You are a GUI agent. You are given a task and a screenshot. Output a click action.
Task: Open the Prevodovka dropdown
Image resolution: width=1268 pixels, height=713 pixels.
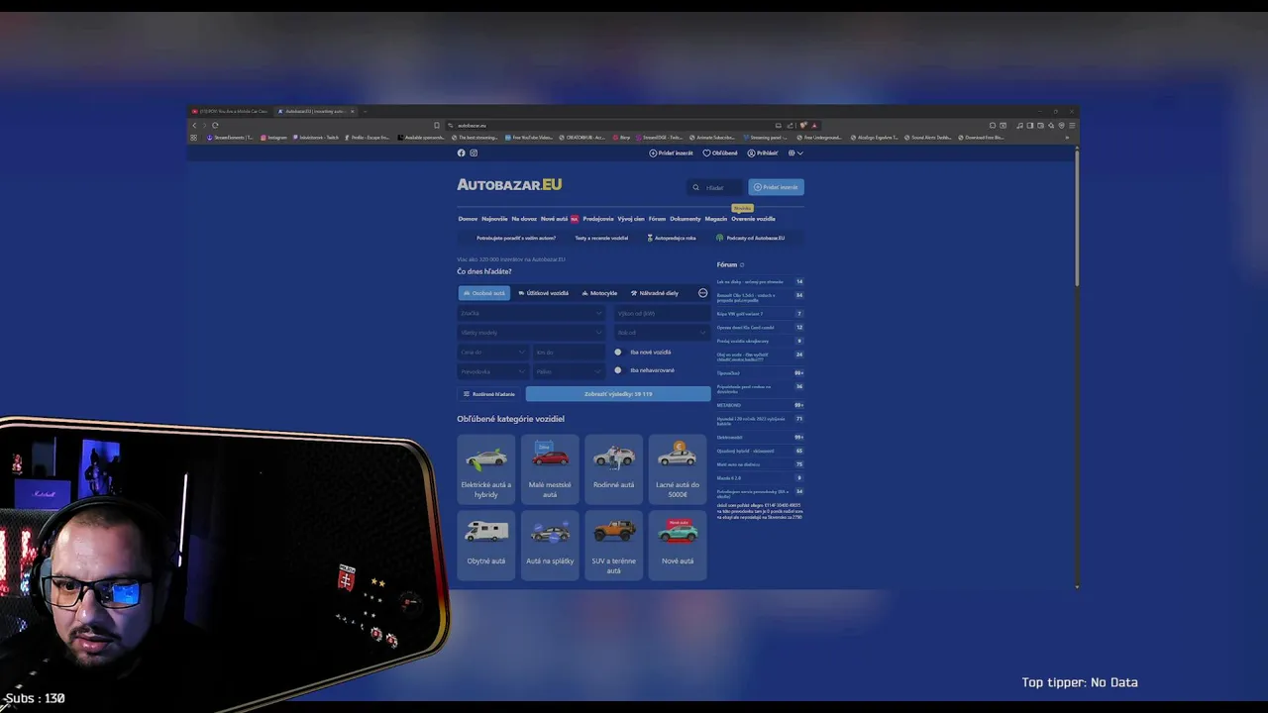pos(492,371)
